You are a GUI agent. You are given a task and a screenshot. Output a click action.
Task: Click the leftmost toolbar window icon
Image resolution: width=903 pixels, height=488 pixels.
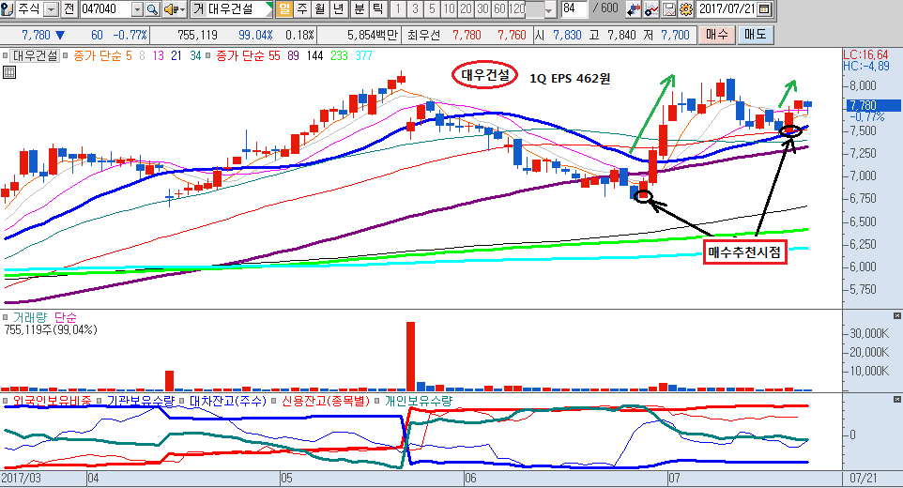pos(7,9)
